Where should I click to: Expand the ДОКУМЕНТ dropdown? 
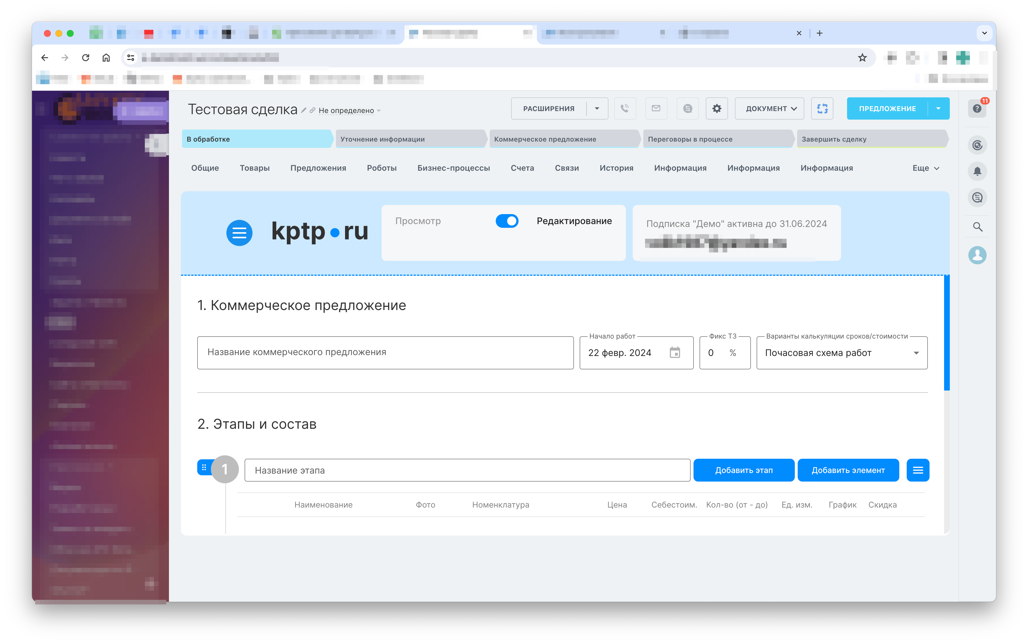click(769, 108)
